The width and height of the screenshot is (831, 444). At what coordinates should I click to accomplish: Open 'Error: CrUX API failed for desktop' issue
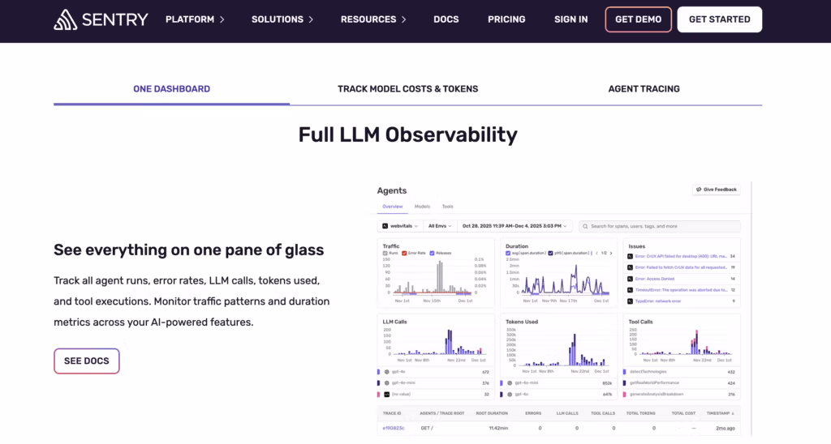(681, 256)
